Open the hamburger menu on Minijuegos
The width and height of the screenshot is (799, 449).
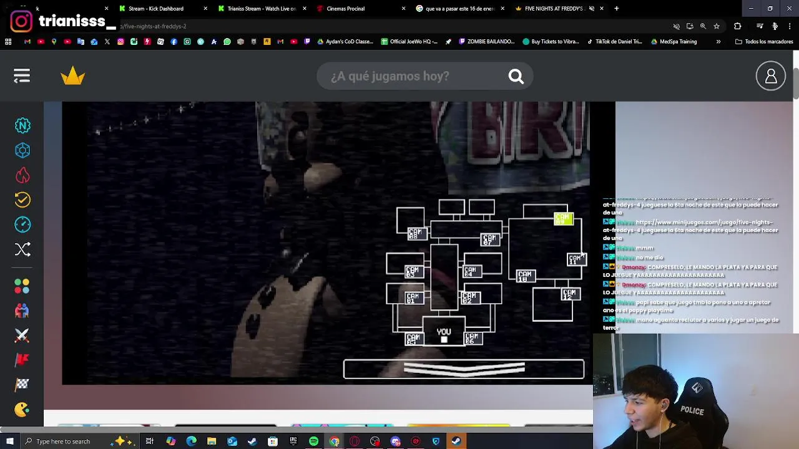22,76
